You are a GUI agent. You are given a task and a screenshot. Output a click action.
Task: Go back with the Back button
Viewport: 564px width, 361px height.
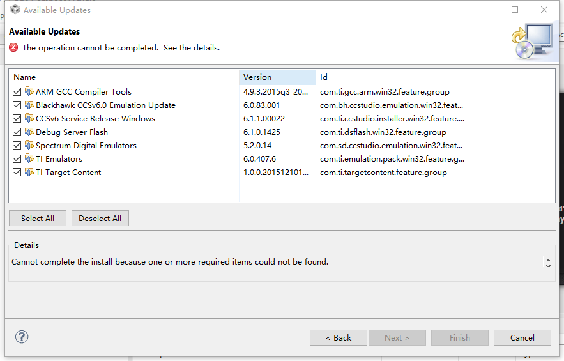(339, 337)
